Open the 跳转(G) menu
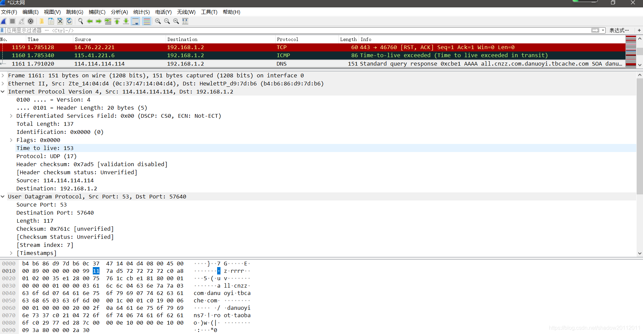Image resolution: width=643 pixels, height=334 pixels. point(75,12)
